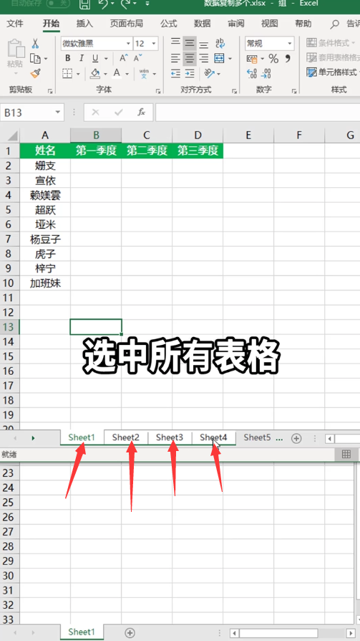Center text horizontally
Image resolution: width=360 pixels, height=641 pixels.
tap(189, 58)
